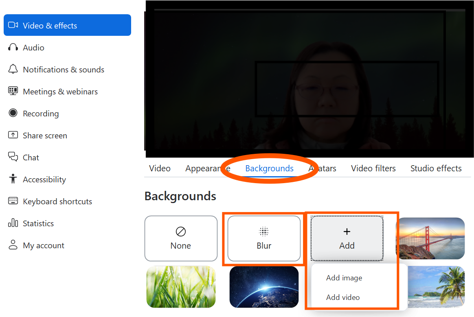Open Audio settings
This screenshot has width=474, height=317.
[x=68, y=48]
